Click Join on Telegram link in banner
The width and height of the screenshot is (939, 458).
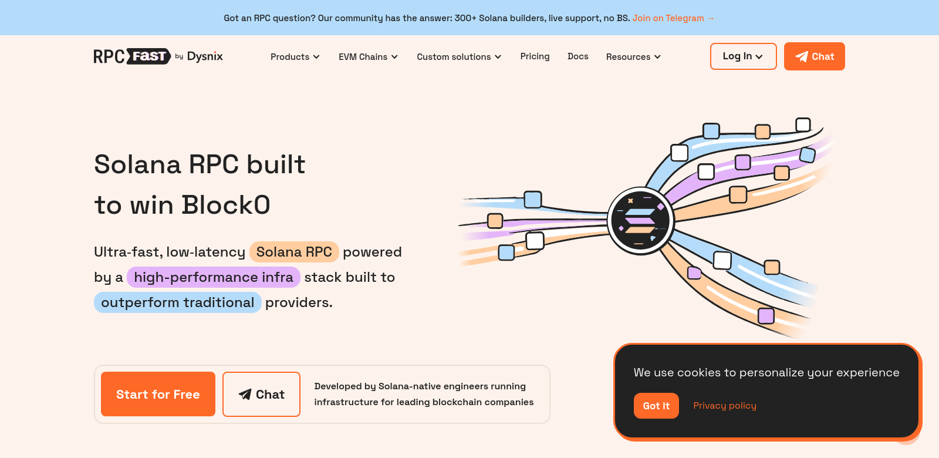pos(674,18)
